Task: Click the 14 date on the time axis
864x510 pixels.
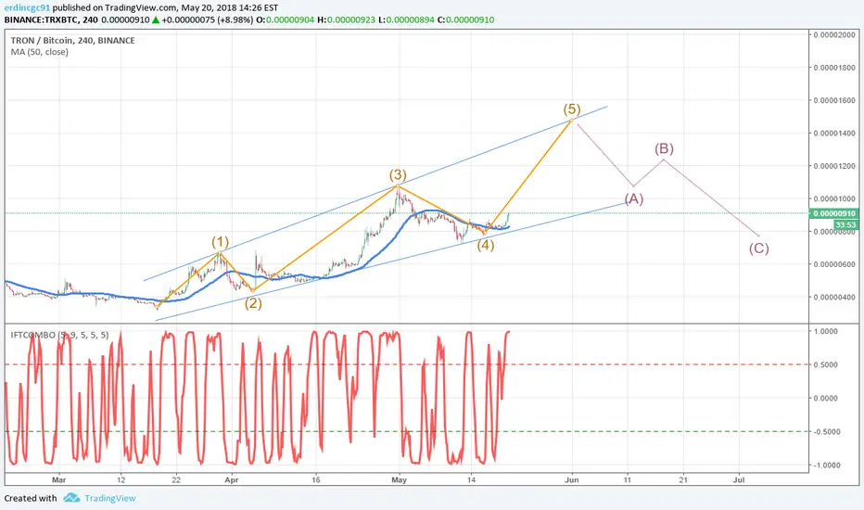Action: click(x=471, y=479)
